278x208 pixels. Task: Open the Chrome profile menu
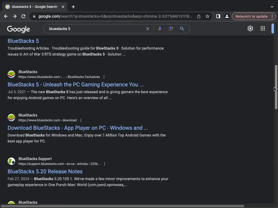pyautogui.click(x=227, y=16)
